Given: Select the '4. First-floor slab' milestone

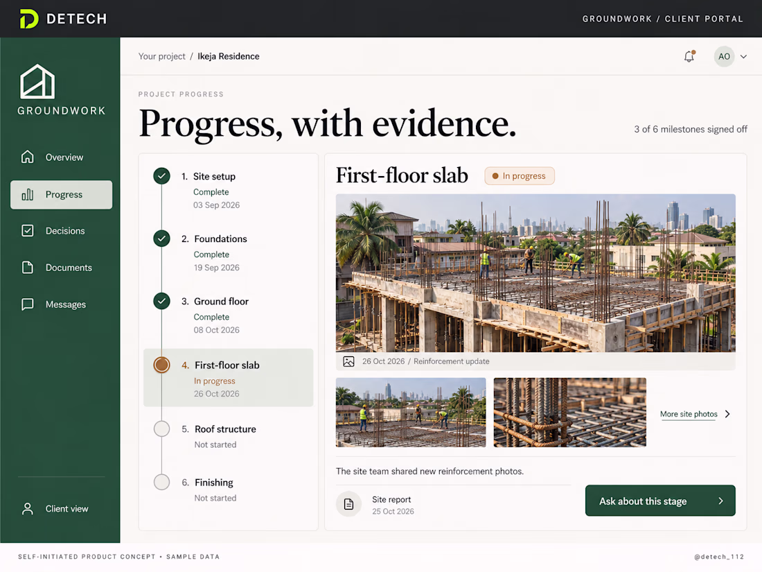Looking at the screenshot, I should pos(229,378).
